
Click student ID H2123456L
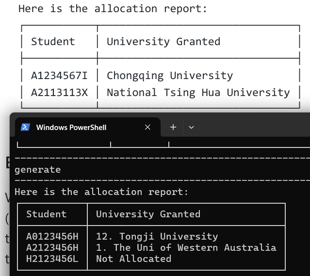click(x=52, y=259)
